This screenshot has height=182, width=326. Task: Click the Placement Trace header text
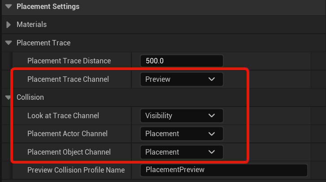43,43
